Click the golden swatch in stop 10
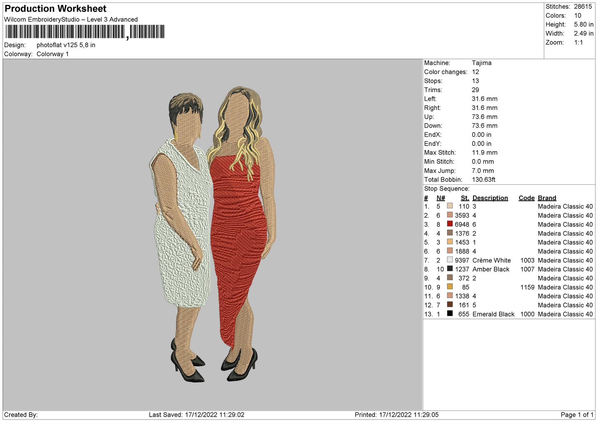The height and width of the screenshot is (422, 598). tap(450, 287)
